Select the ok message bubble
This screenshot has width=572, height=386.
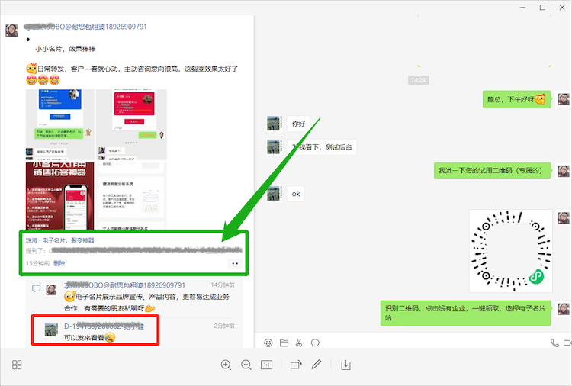tap(296, 194)
